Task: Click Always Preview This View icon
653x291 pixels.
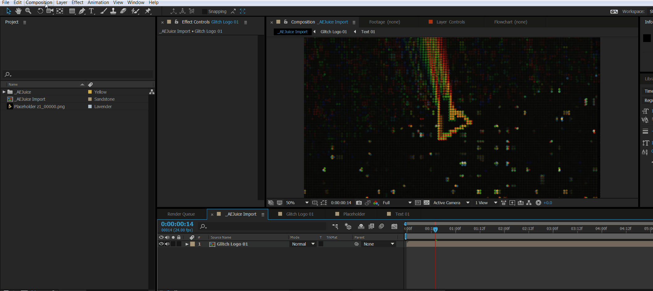Action: pos(271,203)
